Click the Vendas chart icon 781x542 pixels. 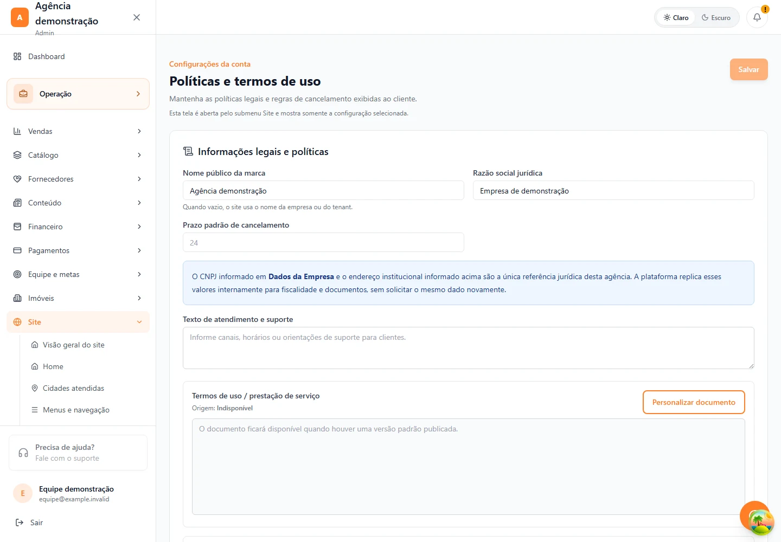17,131
